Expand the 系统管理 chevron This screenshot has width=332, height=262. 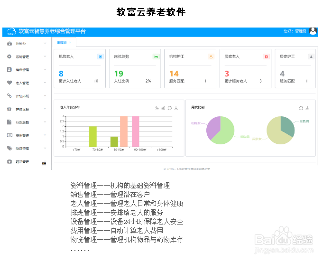point(45,56)
